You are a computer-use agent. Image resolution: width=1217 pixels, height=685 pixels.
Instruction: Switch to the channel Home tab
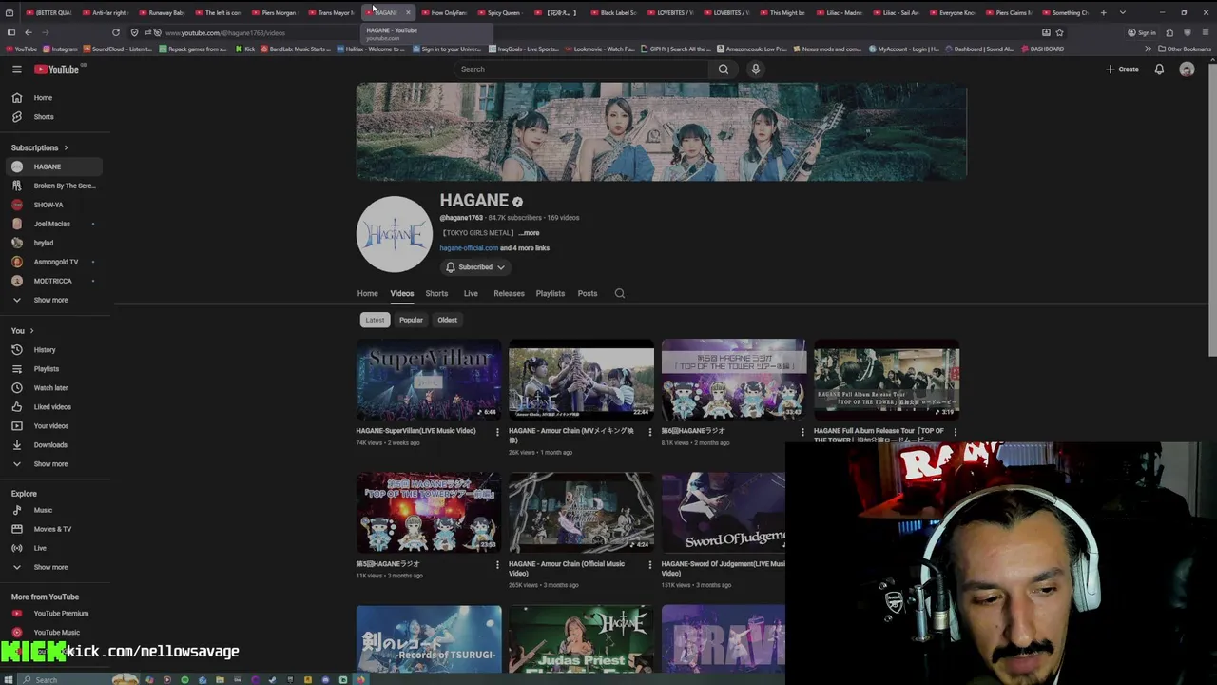click(x=367, y=293)
